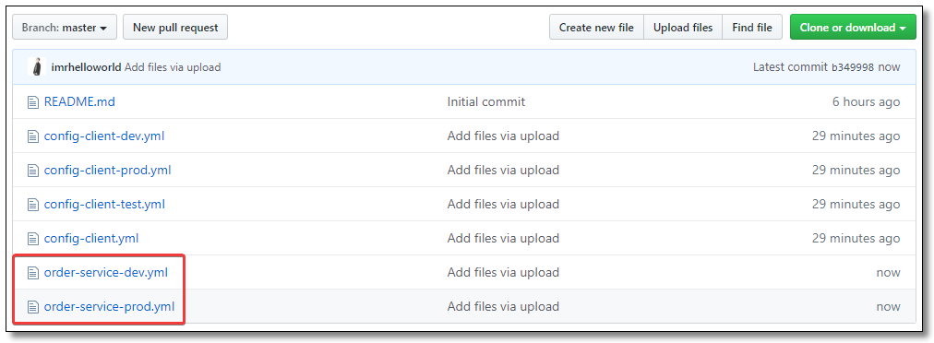Open the README.md file link
The width and height of the screenshot is (934, 343).
click(79, 102)
